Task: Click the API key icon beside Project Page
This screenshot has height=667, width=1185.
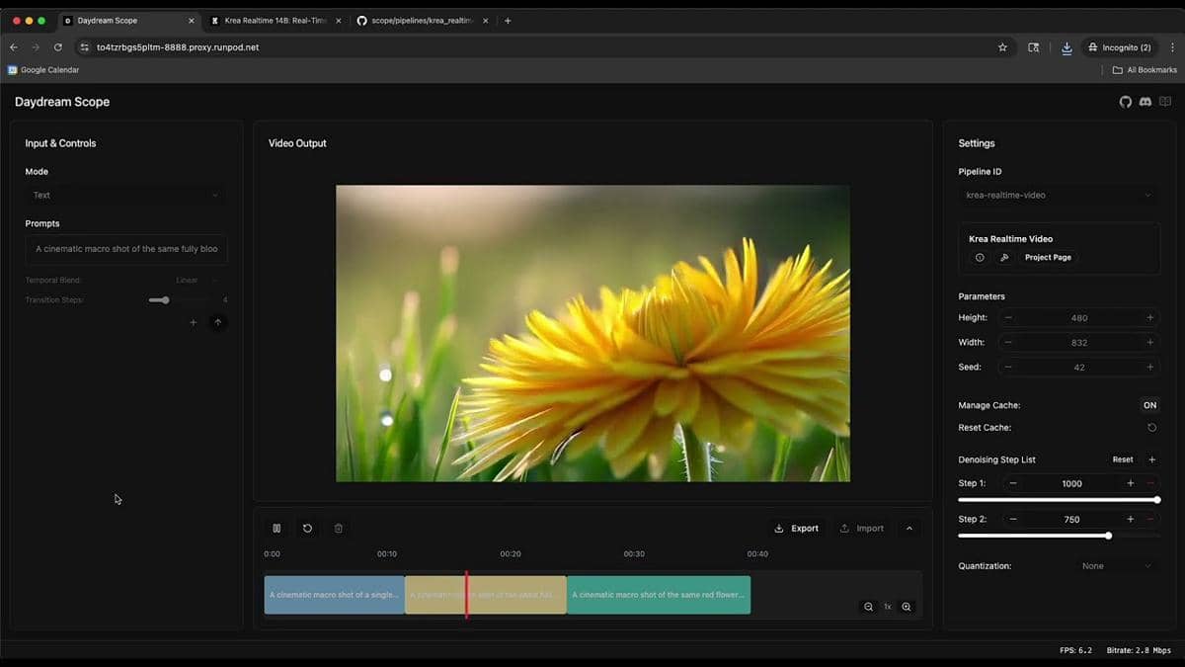Action: tap(1004, 257)
